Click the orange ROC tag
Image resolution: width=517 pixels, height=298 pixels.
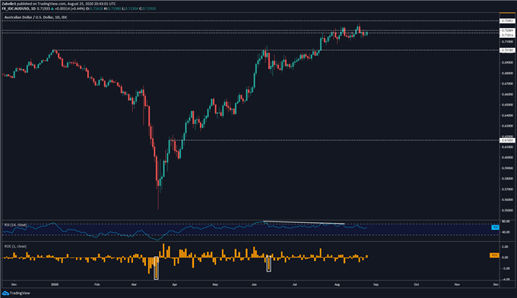tap(494, 256)
